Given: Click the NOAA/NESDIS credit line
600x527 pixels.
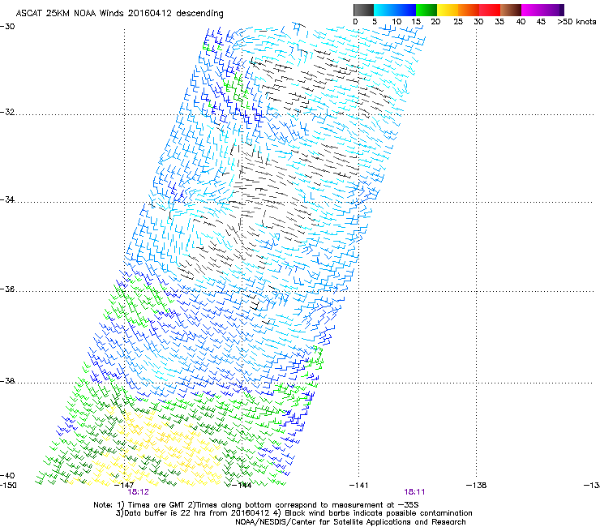Looking at the screenshot, I should coord(350,522).
